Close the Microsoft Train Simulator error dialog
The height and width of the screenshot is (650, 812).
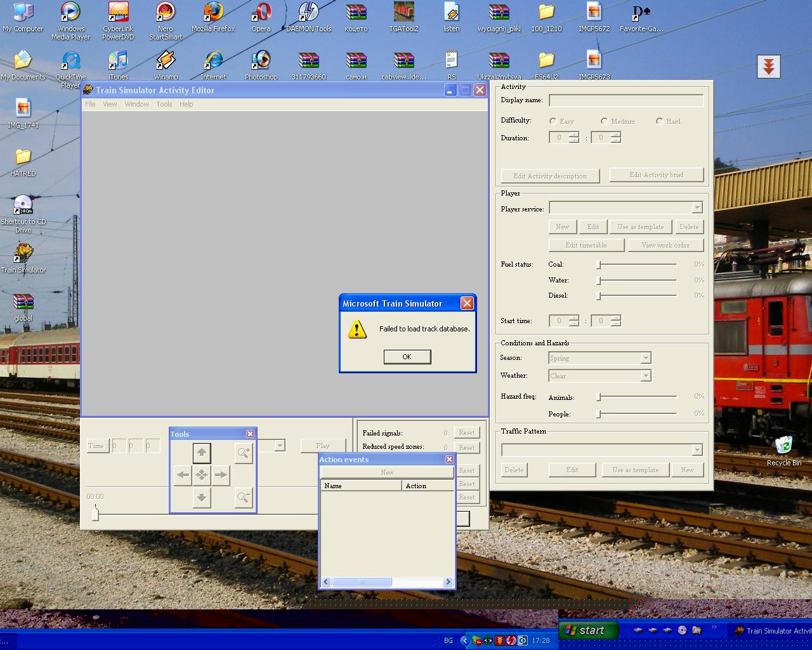pyautogui.click(x=467, y=303)
